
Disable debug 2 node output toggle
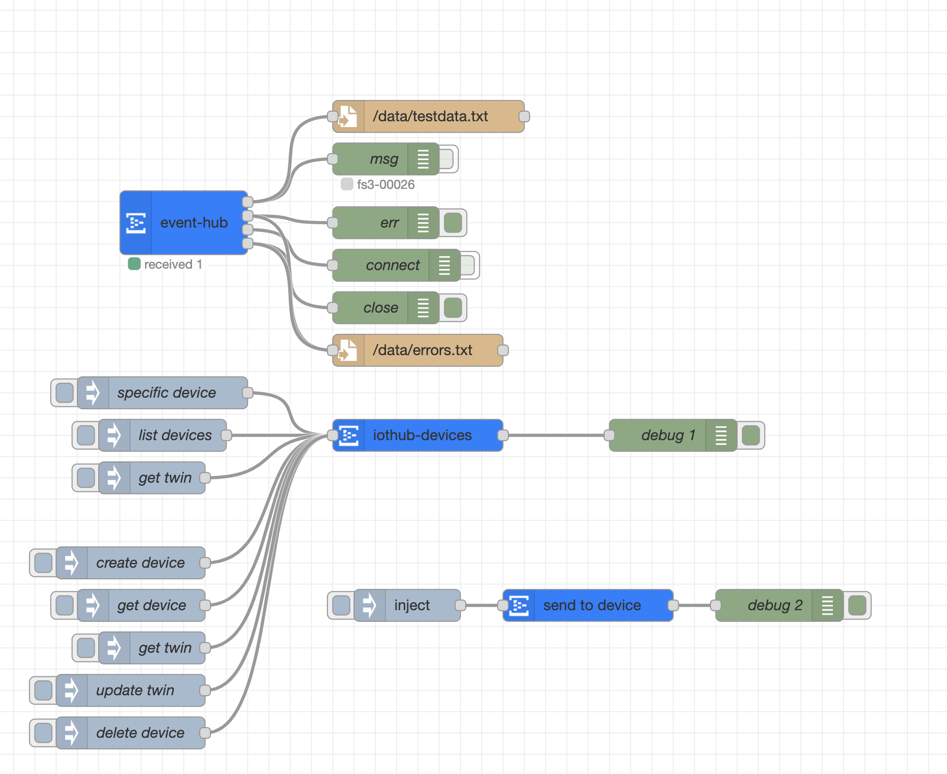(x=858, y=605)
